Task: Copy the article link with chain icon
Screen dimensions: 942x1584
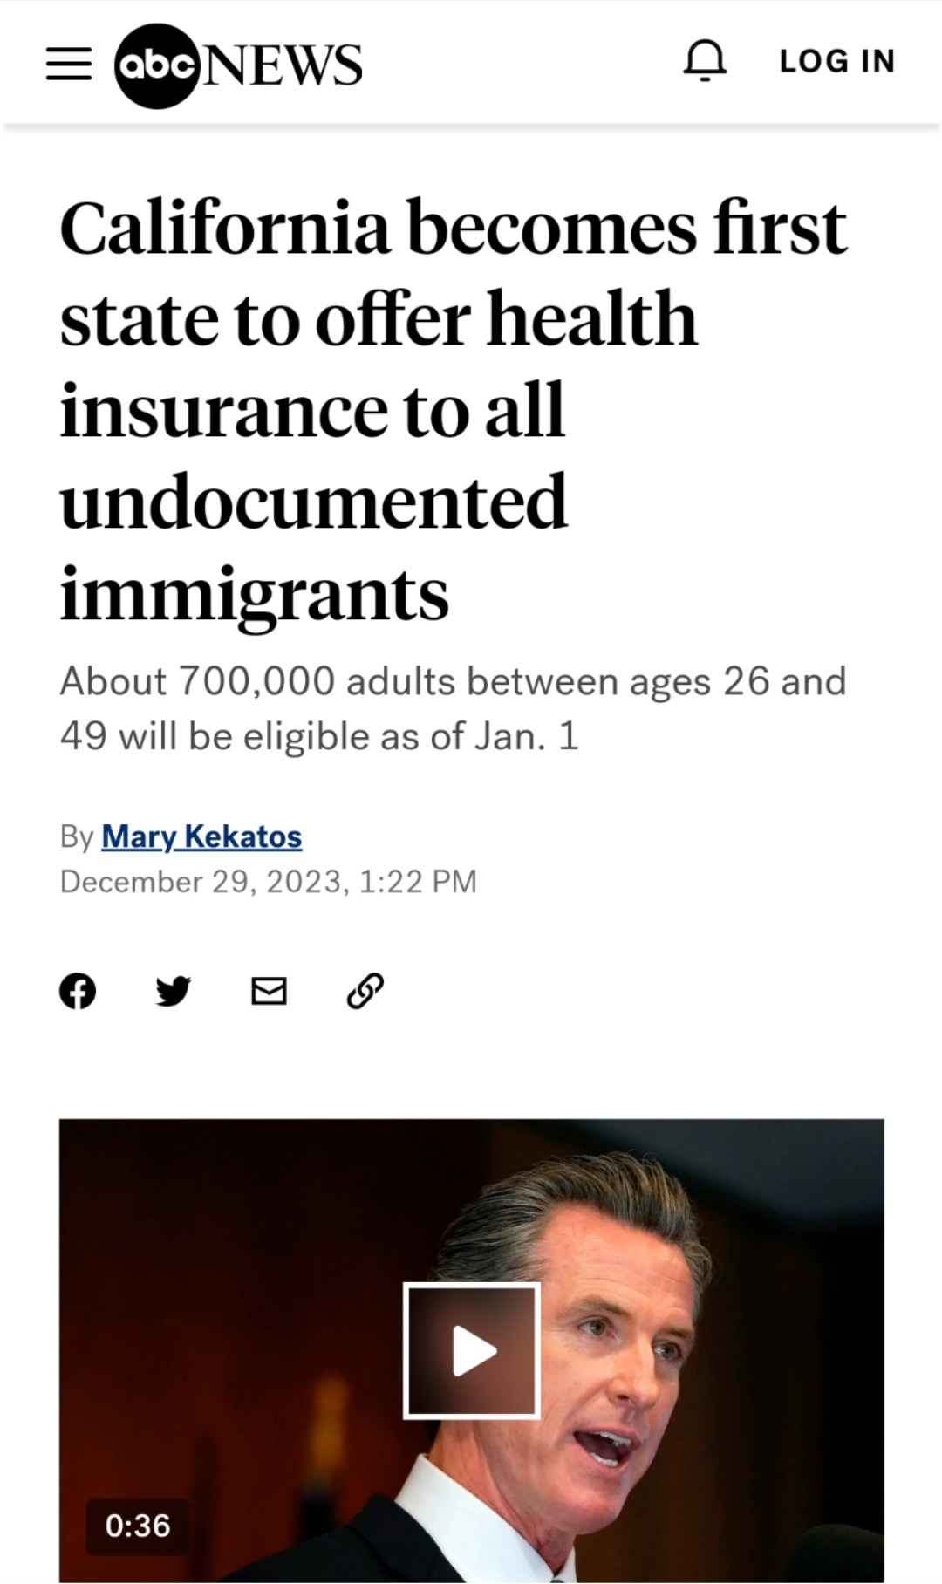Action: tap(365, 991)
